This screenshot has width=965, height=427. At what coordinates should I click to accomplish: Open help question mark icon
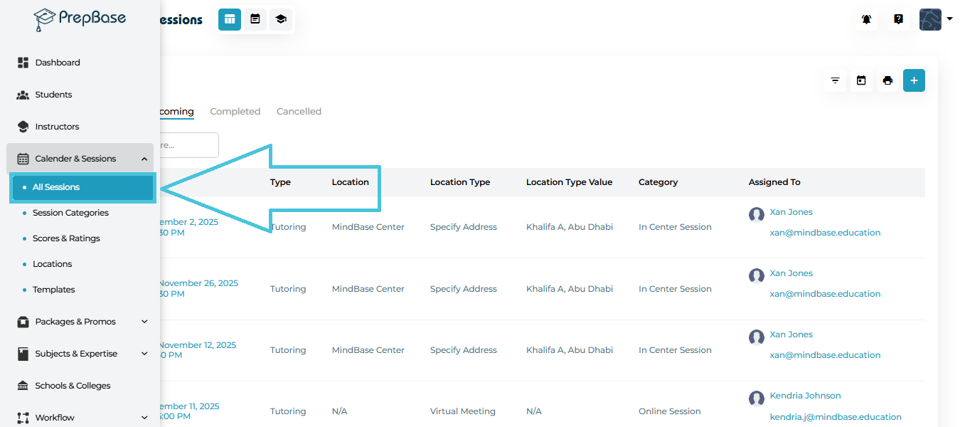pyautogui.click(x=898, y=20)
